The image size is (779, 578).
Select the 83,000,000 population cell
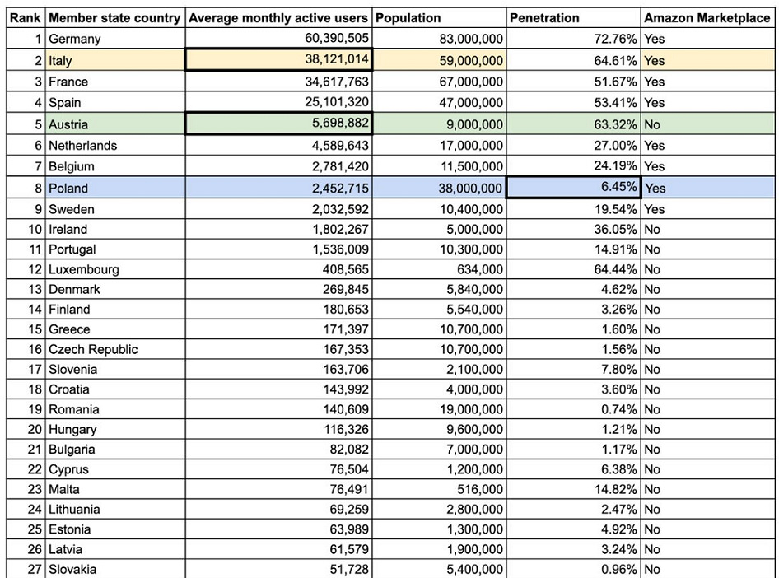point(439,38)
